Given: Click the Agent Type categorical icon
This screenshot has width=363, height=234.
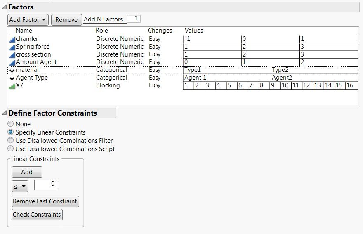Looking at the screenshot, I should 12,78.
